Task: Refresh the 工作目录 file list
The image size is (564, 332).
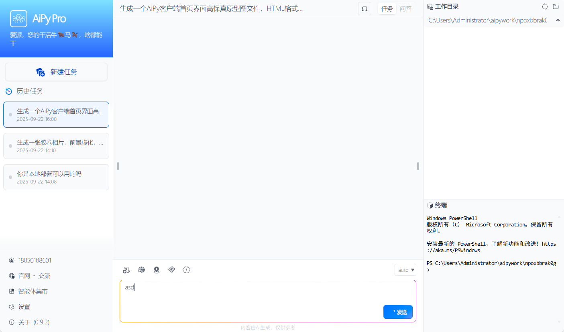Action: [545, 6]
